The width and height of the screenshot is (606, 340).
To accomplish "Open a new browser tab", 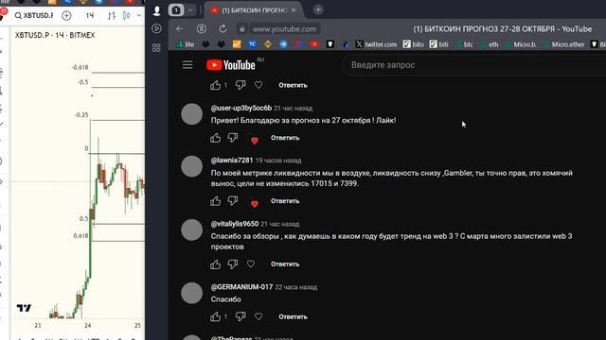I will click(318, 10).
